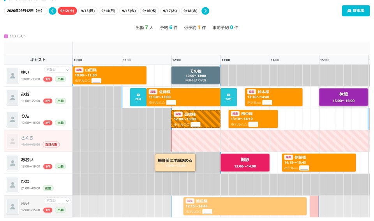374x221 pixels.
Task: Click りん's 出勤 status badge
Action: [60, 123]
